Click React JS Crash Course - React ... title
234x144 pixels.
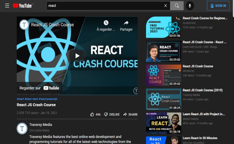204,42
